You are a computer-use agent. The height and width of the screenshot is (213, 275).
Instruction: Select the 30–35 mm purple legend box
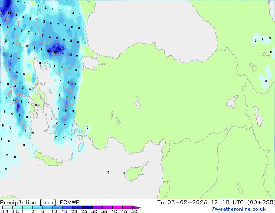(97, 207)
